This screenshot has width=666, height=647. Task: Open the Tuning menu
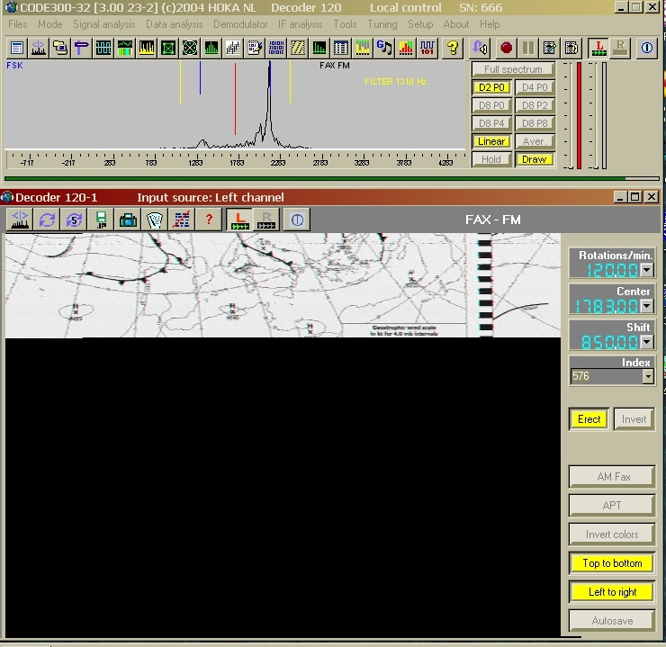(x=382, y=24)
